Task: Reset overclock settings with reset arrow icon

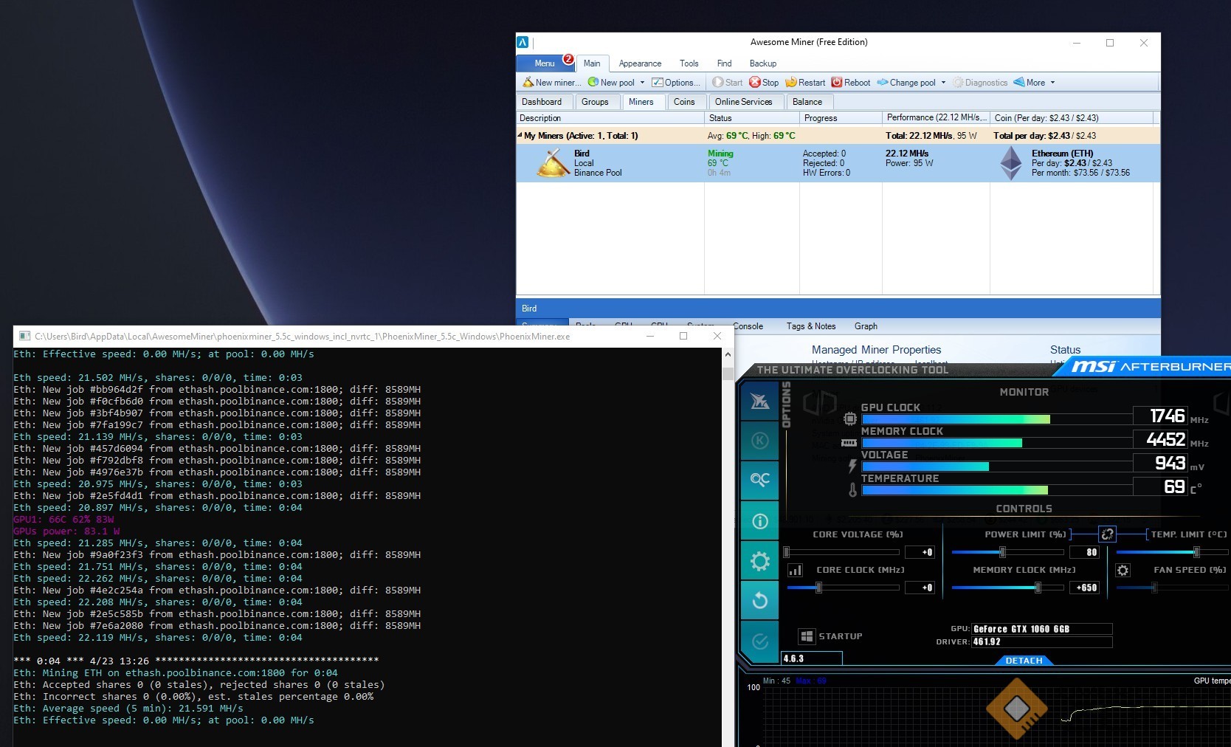Action: pyautogui.click(x=759, y=601)
